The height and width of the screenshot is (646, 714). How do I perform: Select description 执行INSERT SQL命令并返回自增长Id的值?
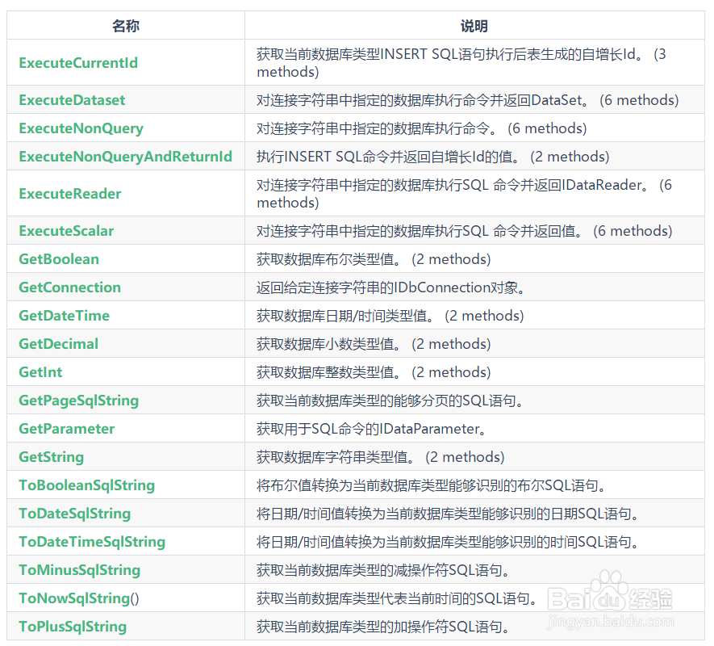pos(433,157)
